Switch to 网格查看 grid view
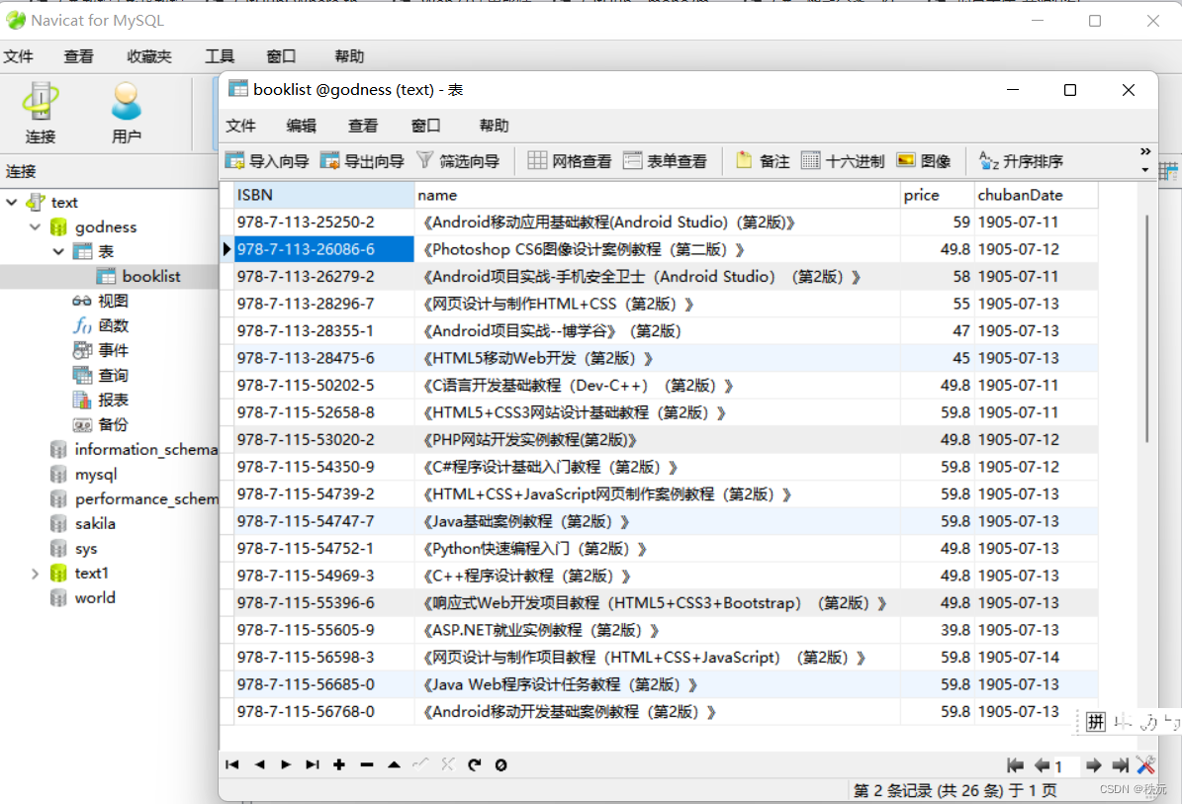 click(x=570, y=160)
